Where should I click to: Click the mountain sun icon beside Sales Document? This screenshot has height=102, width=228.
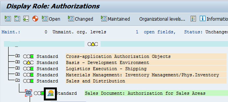coord(50,93)
